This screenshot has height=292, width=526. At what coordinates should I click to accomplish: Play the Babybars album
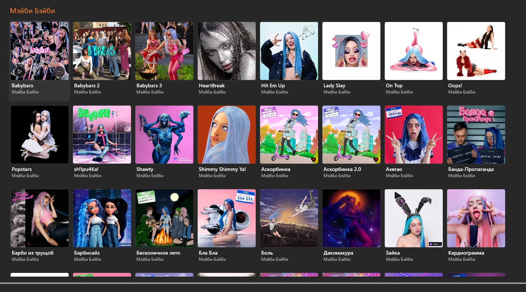coord(20,71)
